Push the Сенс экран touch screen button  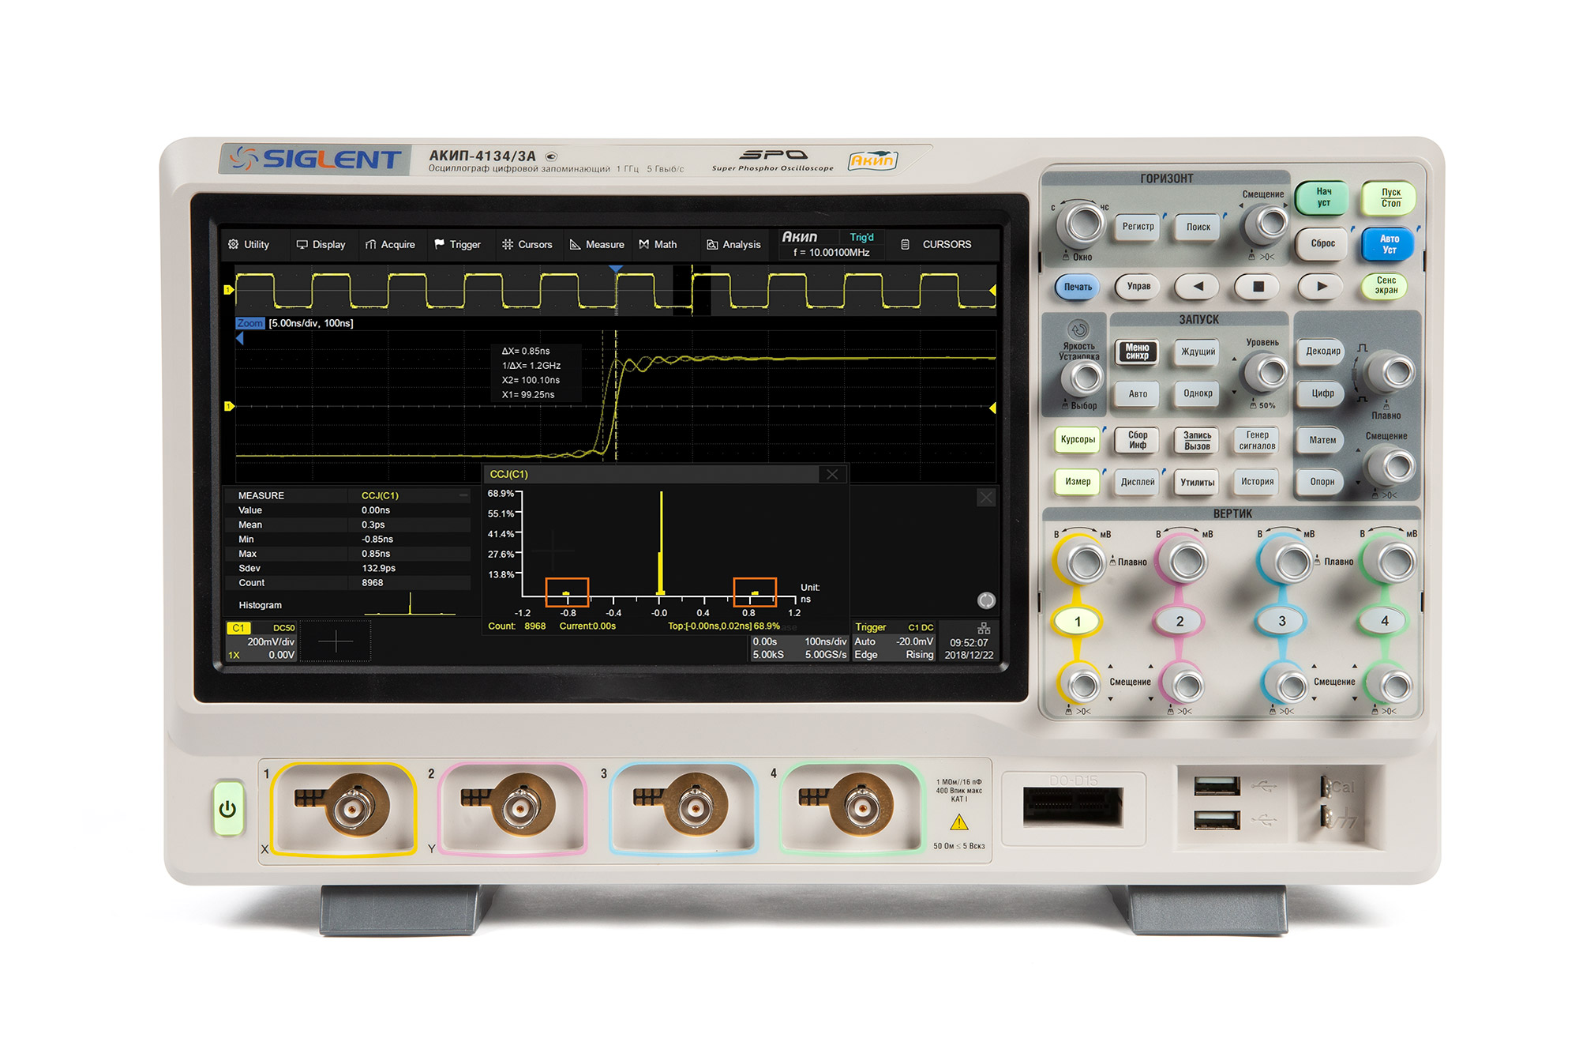(x=1386, y=285)
